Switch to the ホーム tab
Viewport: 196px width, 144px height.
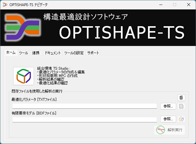[11, 53]
